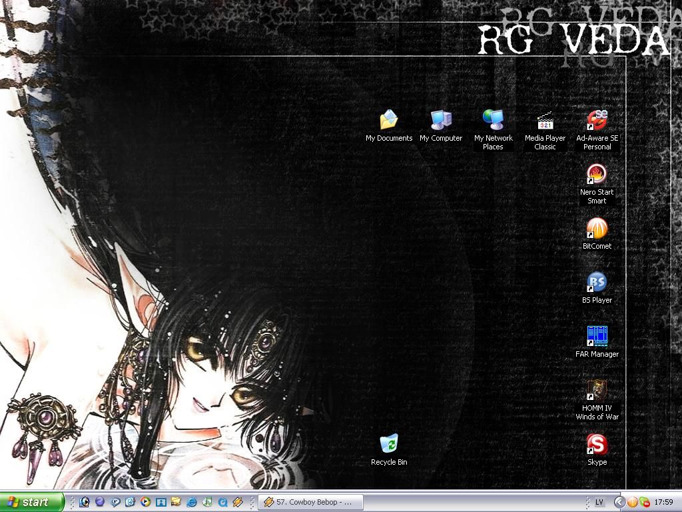
Task: Click the blue picture frame Quick Launch icon
Action: 161,502
